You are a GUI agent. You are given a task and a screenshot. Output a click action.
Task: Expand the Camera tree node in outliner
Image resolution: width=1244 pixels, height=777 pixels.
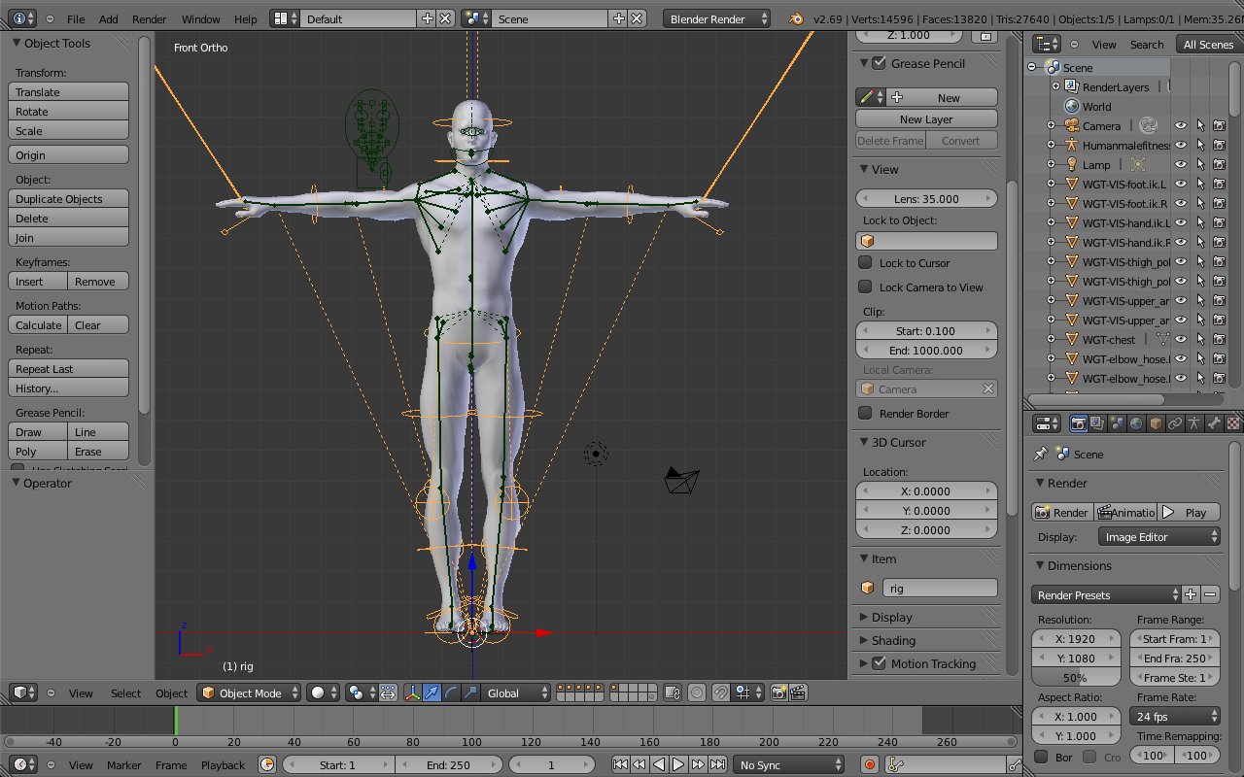1051,125
